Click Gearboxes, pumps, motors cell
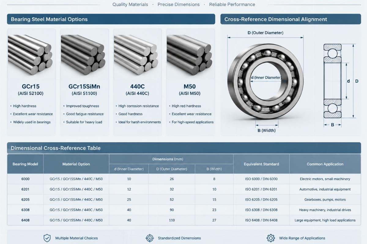This screenshot has width=367, height=244. pos(325,200)
